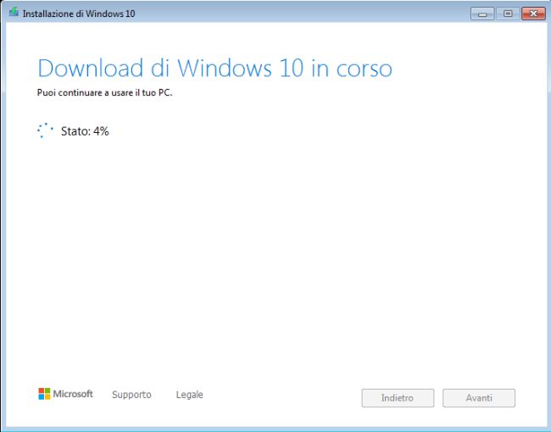The width and height of the screenshot is (551, 432).
Task: Minimize the Installazione di Windows 10 window
Action: tap(482, 14)
